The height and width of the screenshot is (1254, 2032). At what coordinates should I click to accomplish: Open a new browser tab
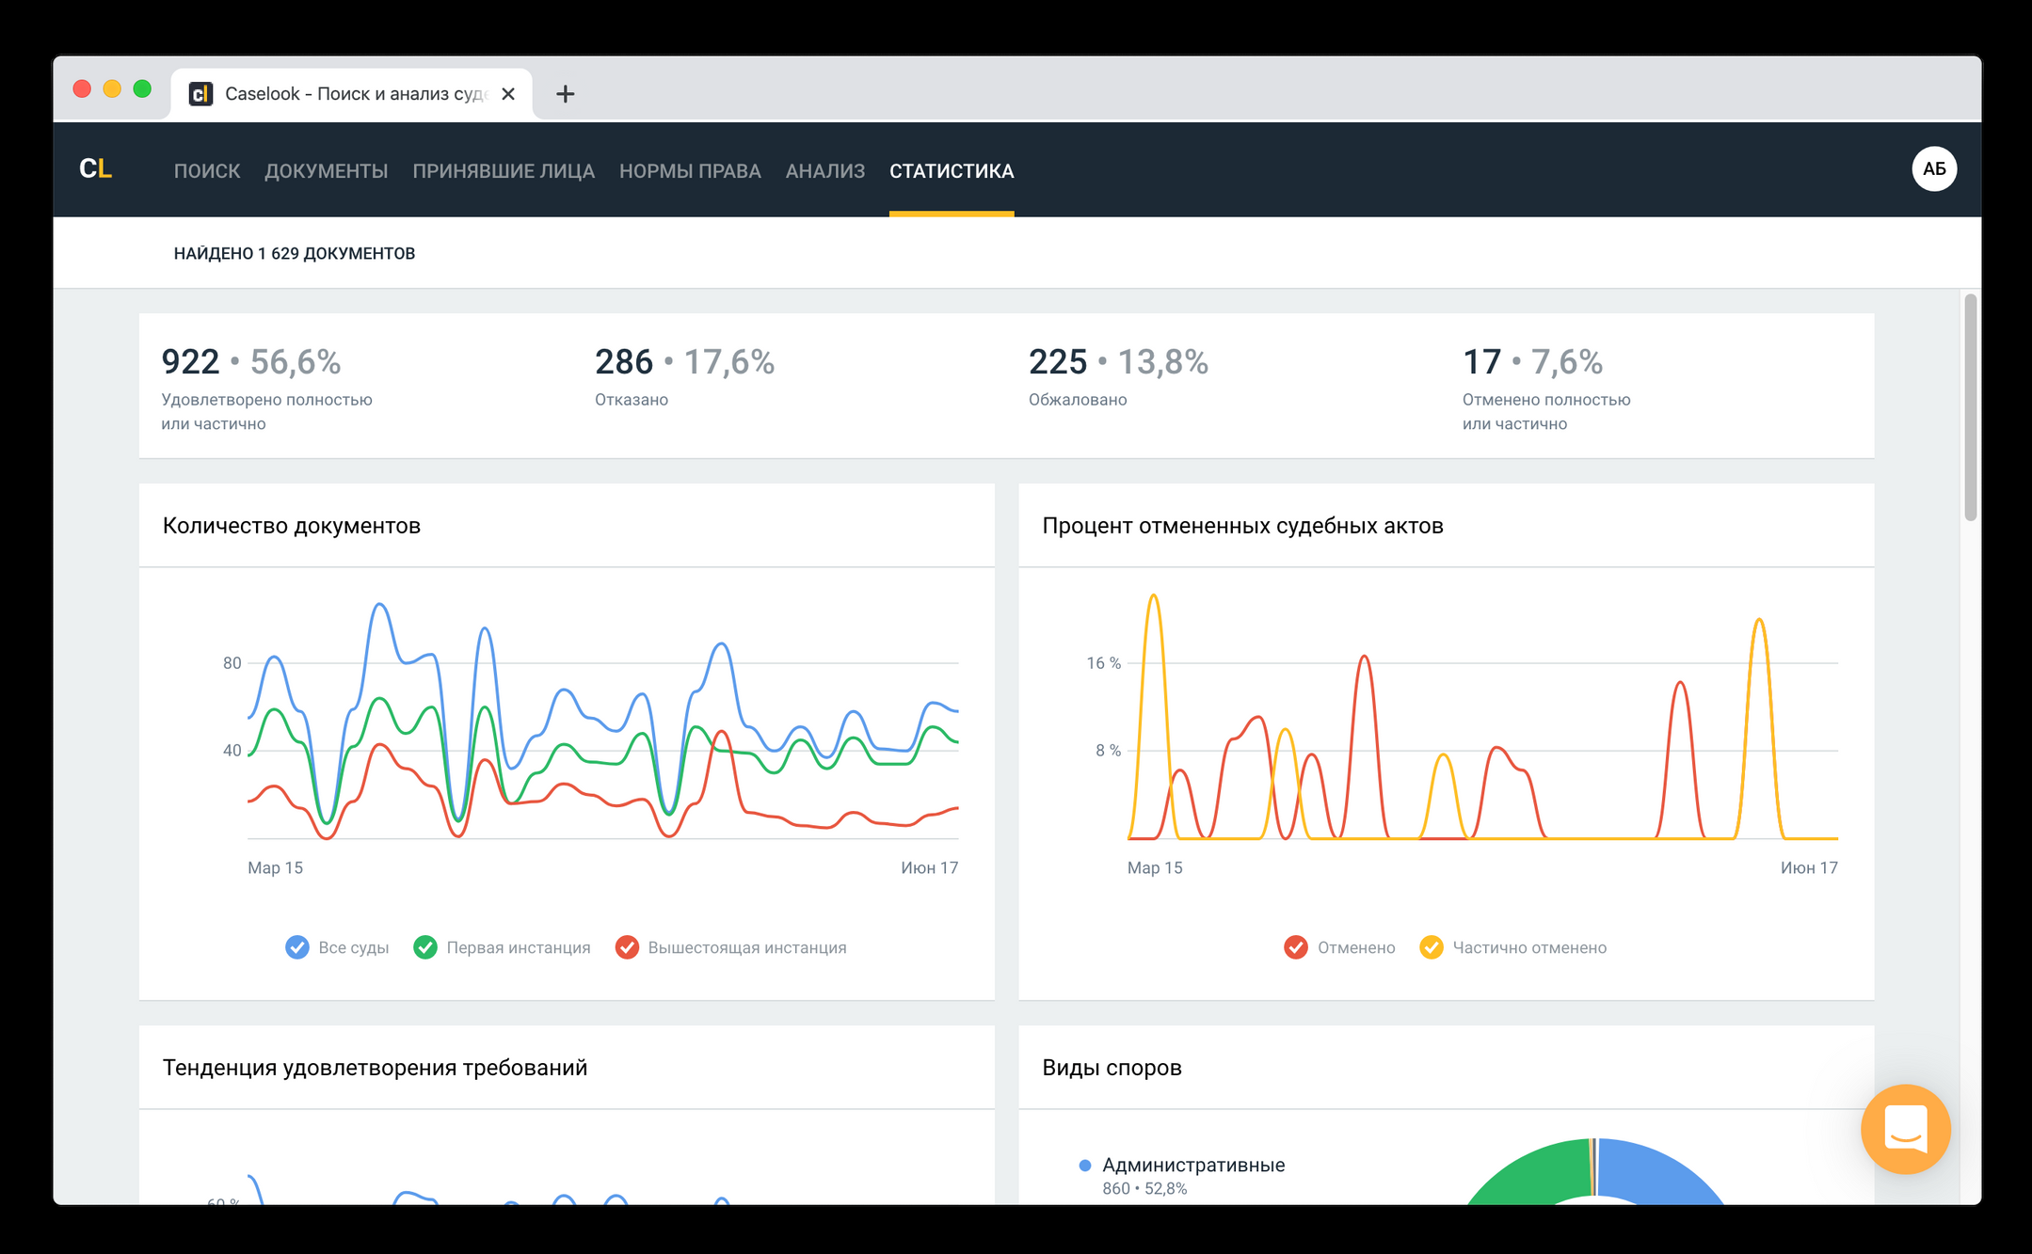point(565,94)
